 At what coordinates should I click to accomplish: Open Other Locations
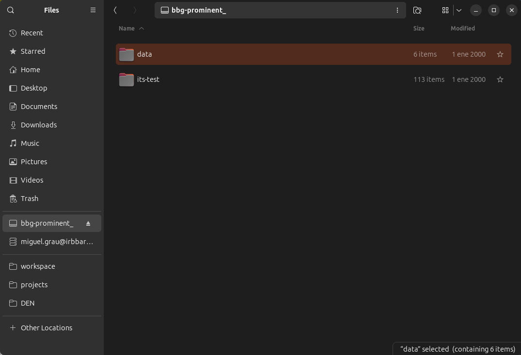(x=46, y=327)
